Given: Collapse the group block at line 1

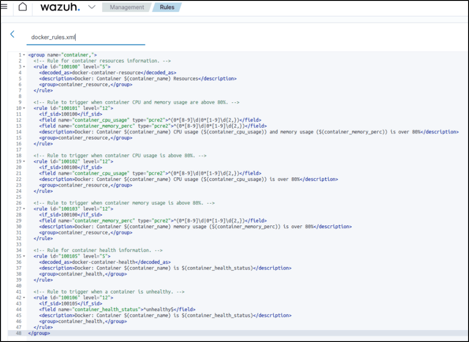Looking at the screenshot, I should tap(24, 55).
